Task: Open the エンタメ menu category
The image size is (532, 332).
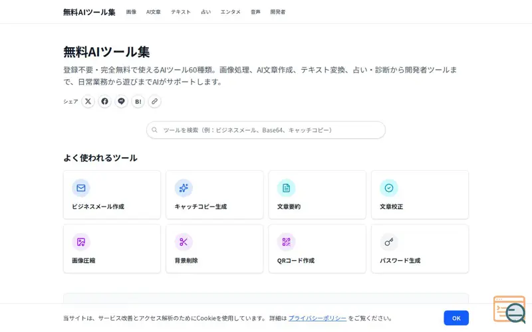Action: 230,12
